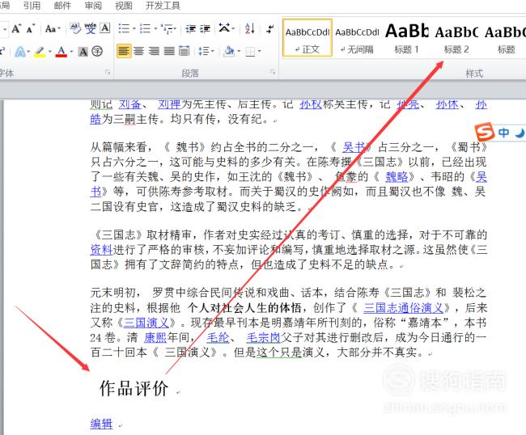The image size is (526, 435).
Task: Click the Multilevel List icon
Action: [167, 29]
